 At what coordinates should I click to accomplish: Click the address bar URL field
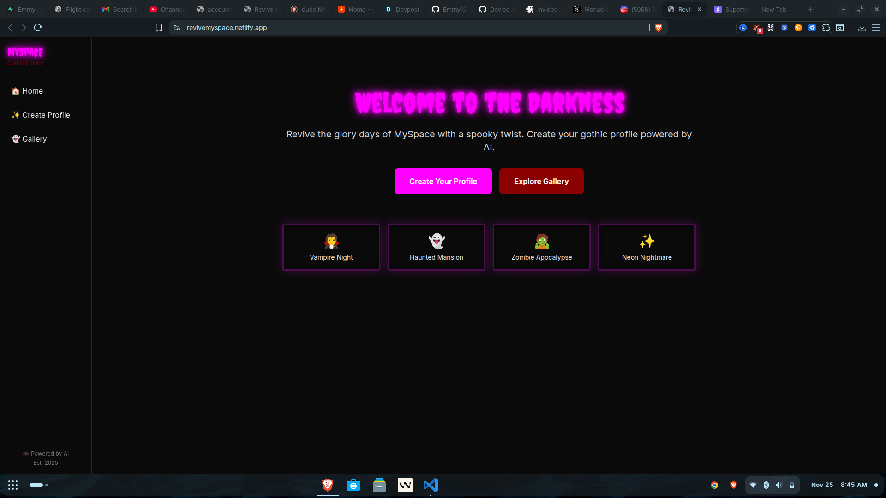[x=369, y=28]
